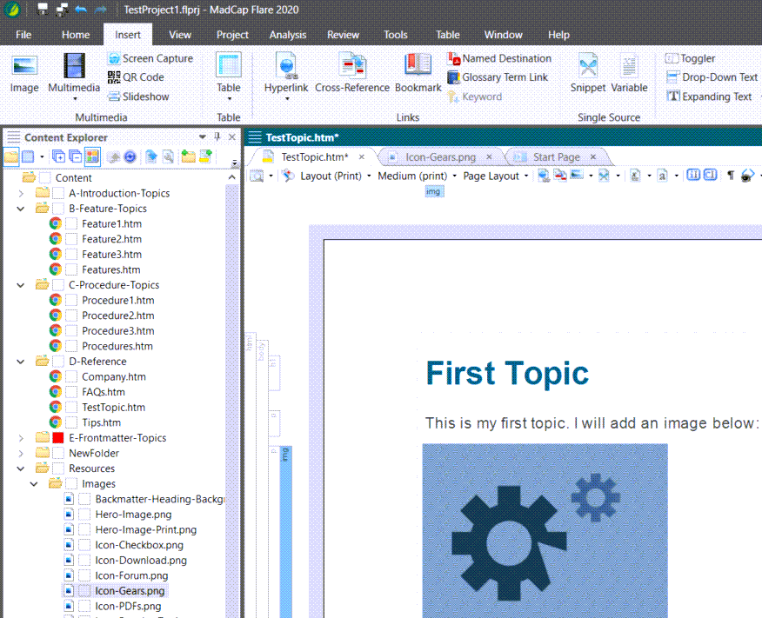Select the img structure tag above the page
The width and height of the screenshot is (762, 618).
click(x=433, y=192)
